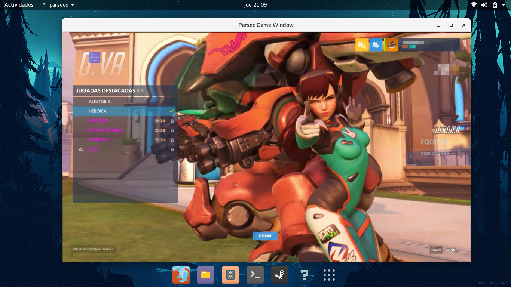This screenshot has height=287, width=511.
Task: Click the green checkmark on HEROICA
Action: pos(172,111)
